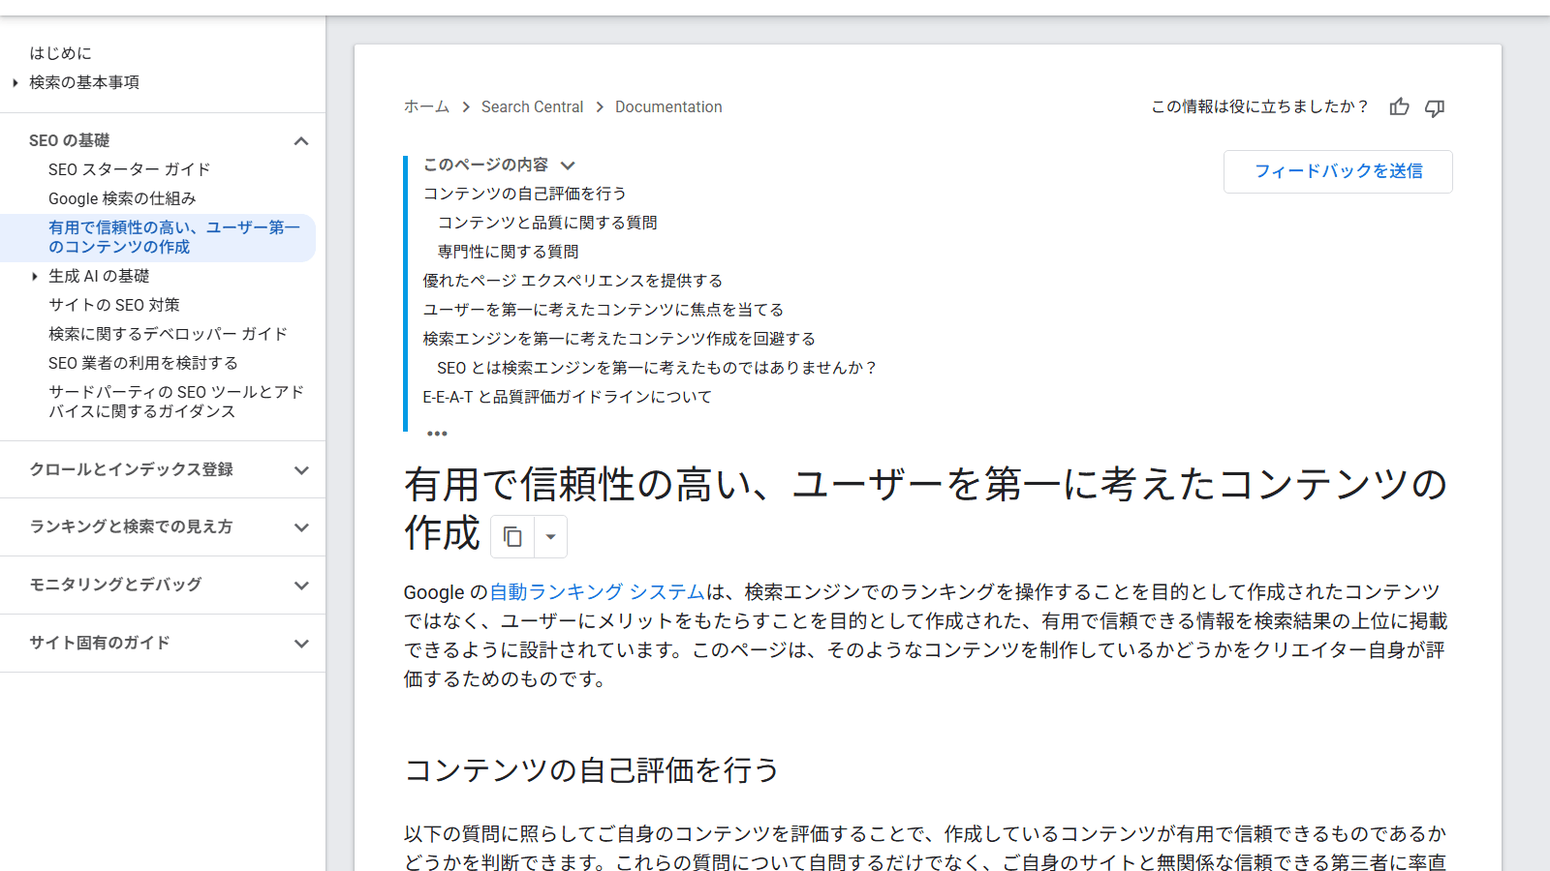Open ホーム breadcrumb link
1550x871 pixels.
[426, 106]
